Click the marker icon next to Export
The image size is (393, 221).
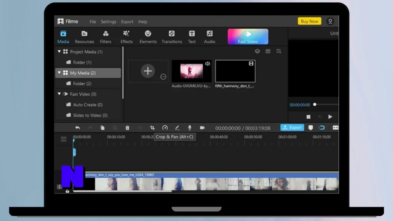pyautogui.click(x=310, y=128)
